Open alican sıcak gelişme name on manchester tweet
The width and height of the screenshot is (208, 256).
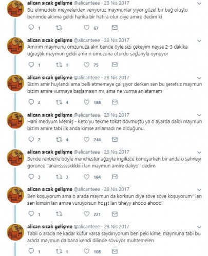click(50, 152)
